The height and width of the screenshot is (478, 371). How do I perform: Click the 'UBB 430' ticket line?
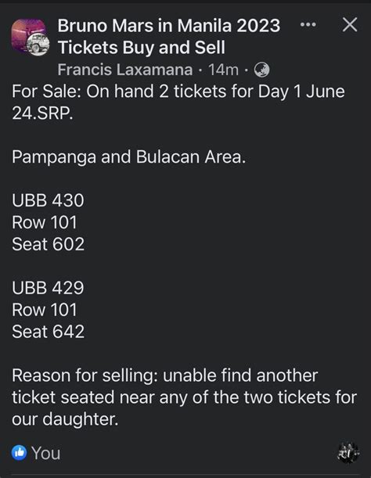(48, 200)
